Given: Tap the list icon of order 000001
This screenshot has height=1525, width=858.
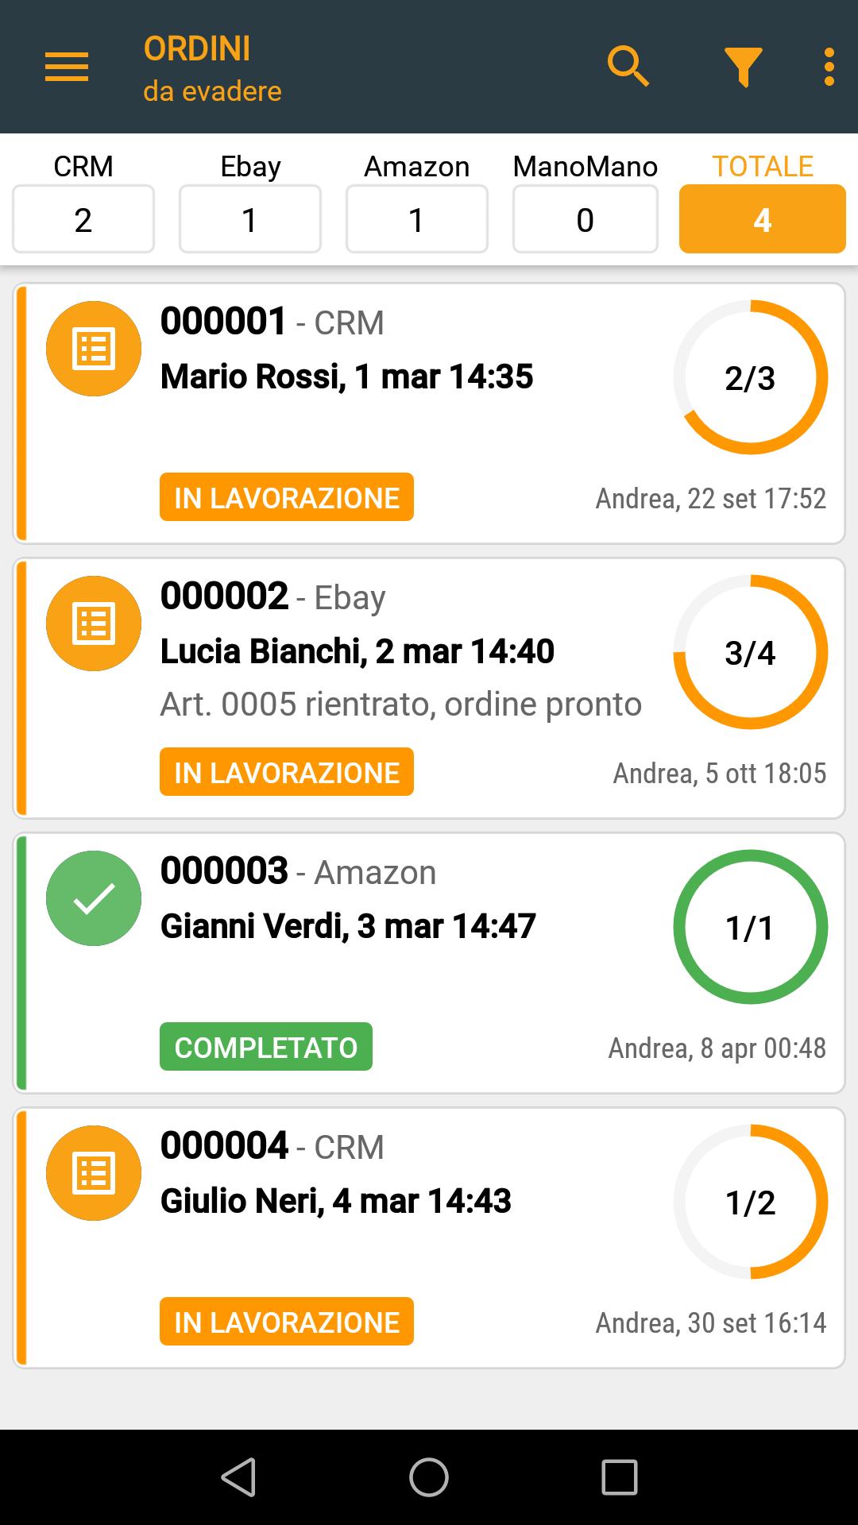Looking at the screenshot, I should coord(94,349).
